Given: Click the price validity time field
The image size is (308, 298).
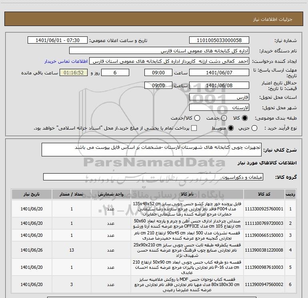Looking at the screenshot, I should 158,85.
